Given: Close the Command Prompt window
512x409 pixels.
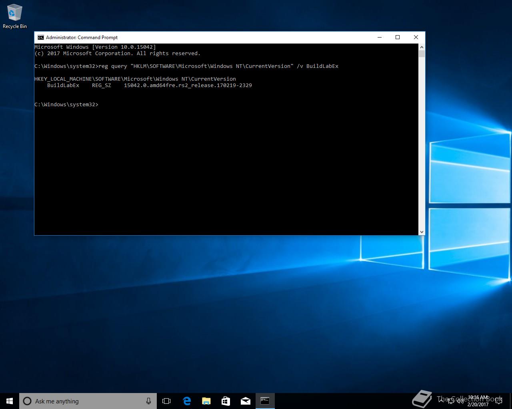Looking at the screenshot, I should tap(416, 37).
